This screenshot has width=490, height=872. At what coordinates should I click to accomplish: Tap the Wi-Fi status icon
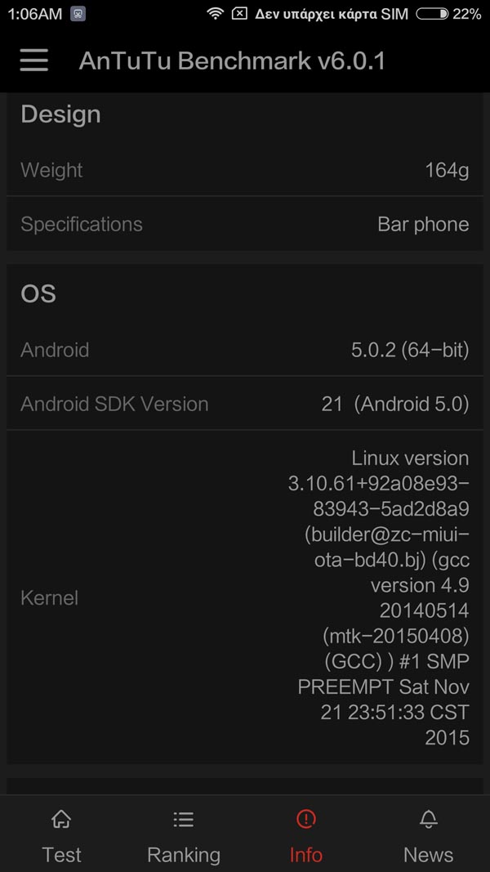coord(215,13)
